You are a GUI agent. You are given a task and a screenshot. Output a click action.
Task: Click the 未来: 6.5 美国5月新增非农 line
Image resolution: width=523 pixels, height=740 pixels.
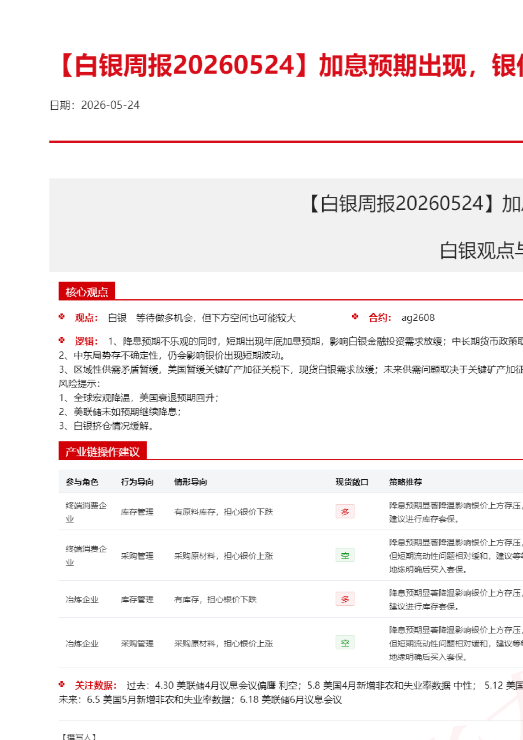pyautogui.click(x=200, y=699)
